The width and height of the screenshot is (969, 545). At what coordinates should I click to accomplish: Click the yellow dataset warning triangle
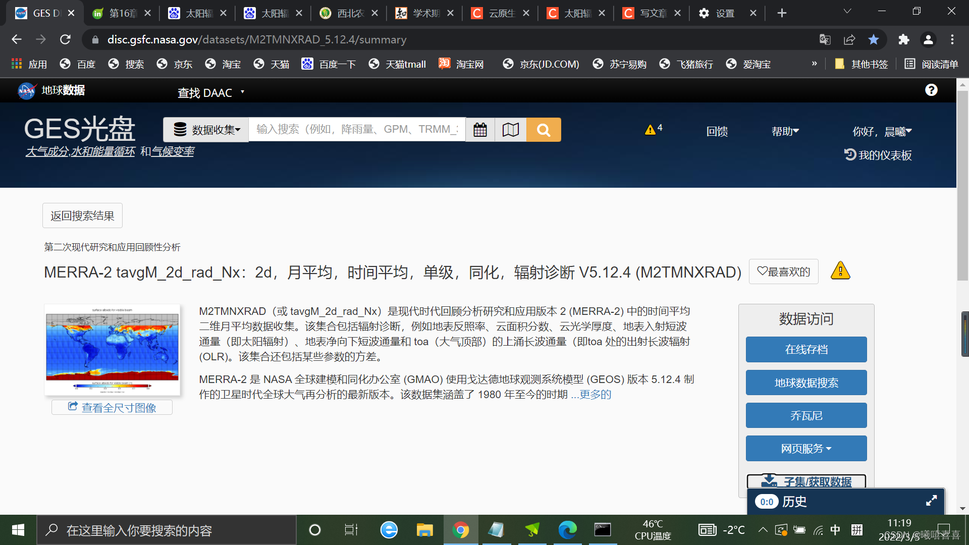(x=840, y=271)
